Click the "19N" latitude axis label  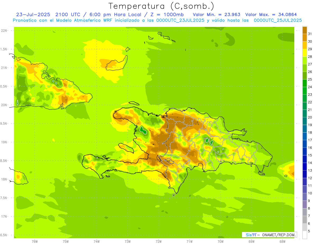(x=4, y=142)
